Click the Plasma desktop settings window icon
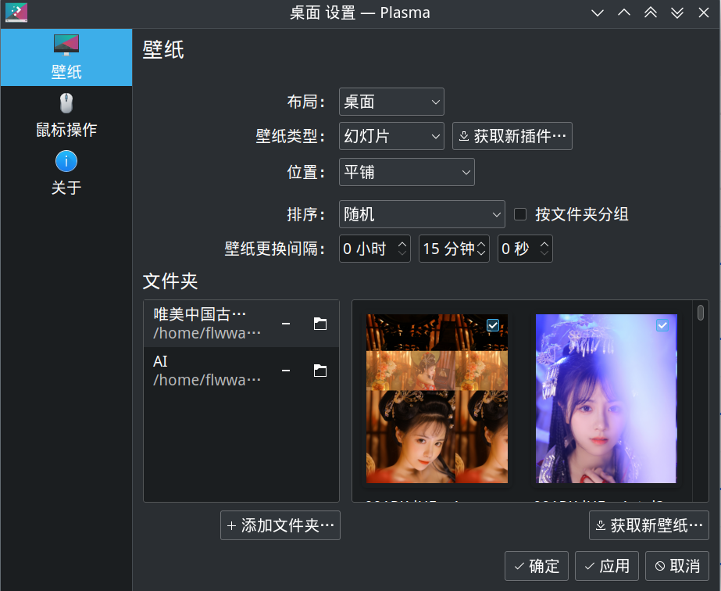721x591 pixels. pos(16,13)
